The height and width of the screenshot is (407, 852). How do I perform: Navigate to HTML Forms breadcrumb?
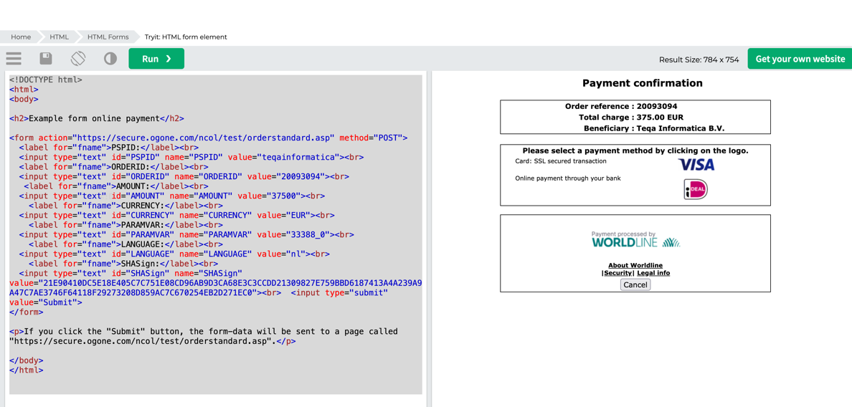[x=108, y=37]
